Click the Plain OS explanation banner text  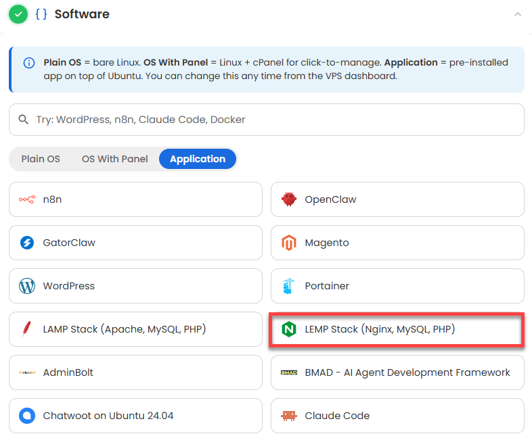(275, 69)
